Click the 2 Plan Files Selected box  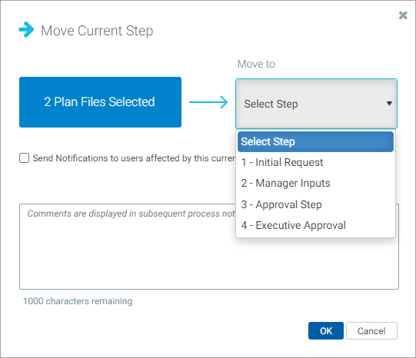[x=100, y=102]
